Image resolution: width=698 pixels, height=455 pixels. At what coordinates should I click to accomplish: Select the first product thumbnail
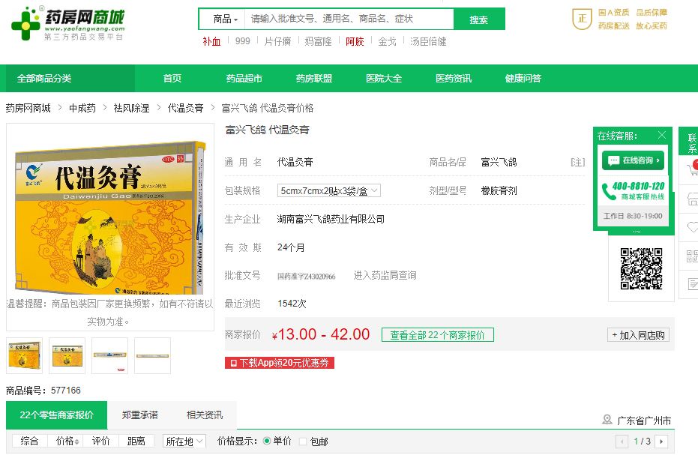tap(25, 356)
